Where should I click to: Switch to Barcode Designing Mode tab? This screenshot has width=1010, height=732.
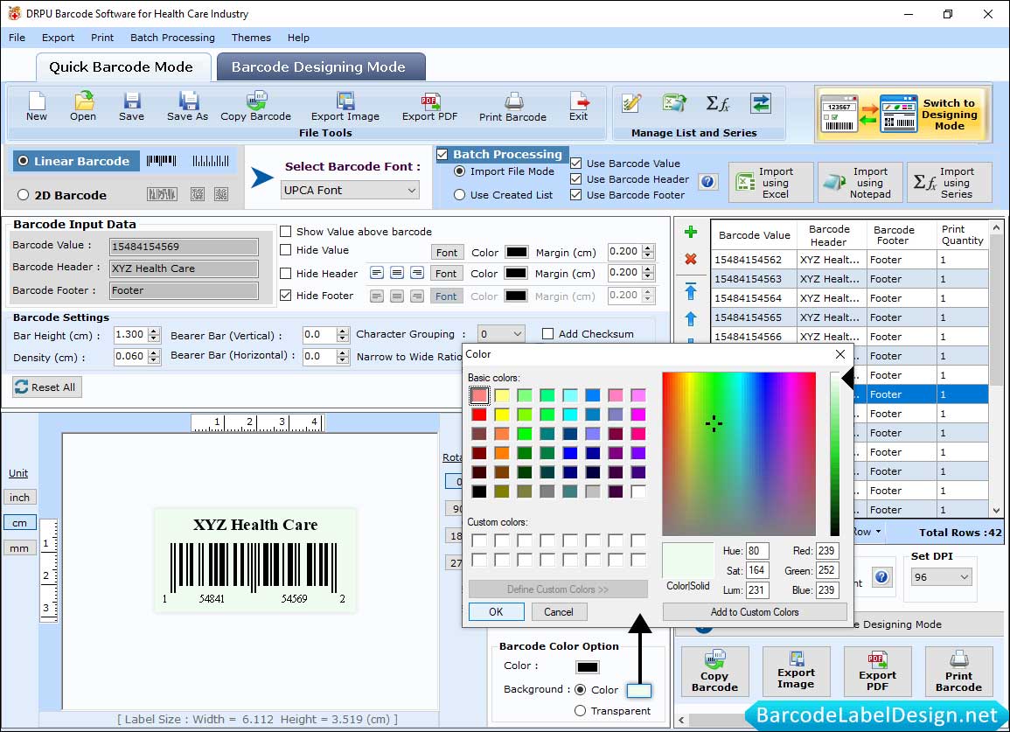(319, 67)
